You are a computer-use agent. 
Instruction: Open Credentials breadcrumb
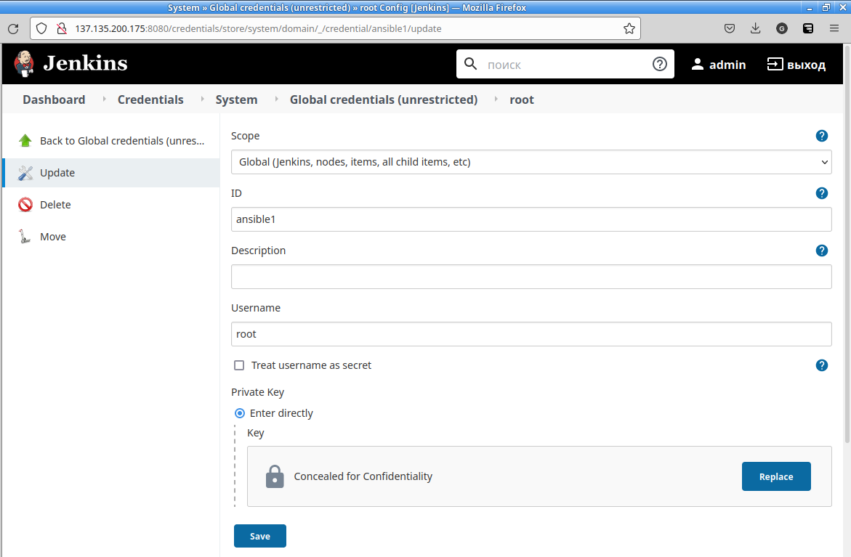pos(150,99)
